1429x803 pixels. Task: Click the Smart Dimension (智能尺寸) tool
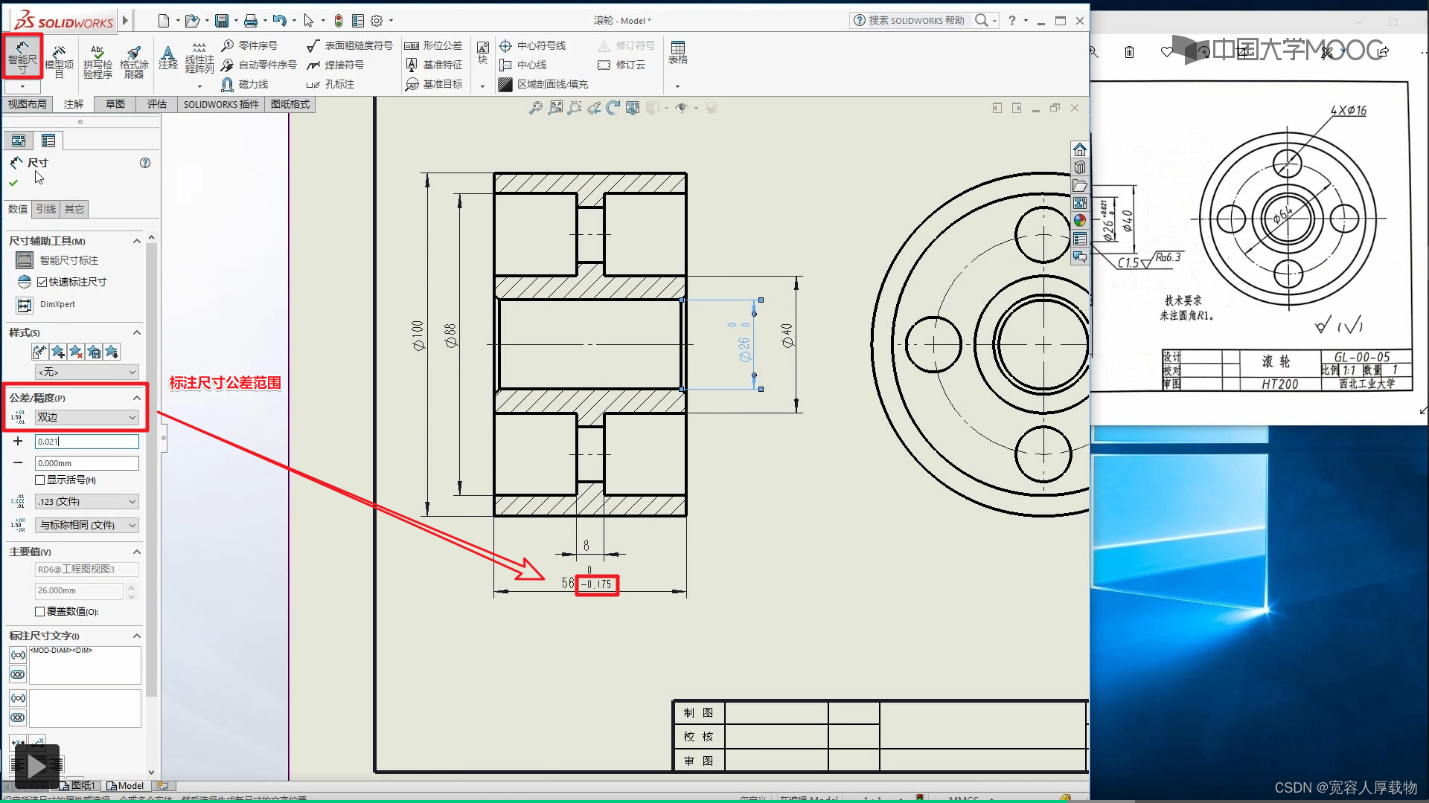[x=22, y=56]
